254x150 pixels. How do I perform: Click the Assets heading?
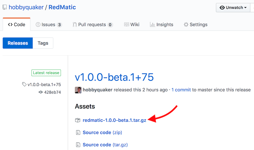pos(85,106)
